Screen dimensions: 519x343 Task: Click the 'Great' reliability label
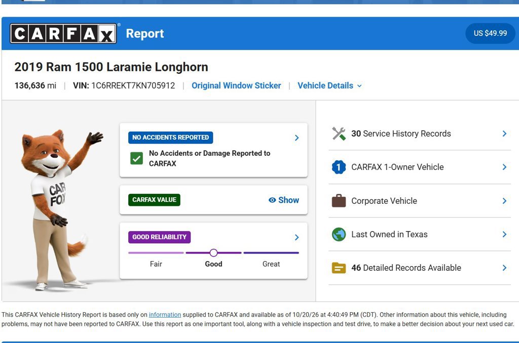271,264
